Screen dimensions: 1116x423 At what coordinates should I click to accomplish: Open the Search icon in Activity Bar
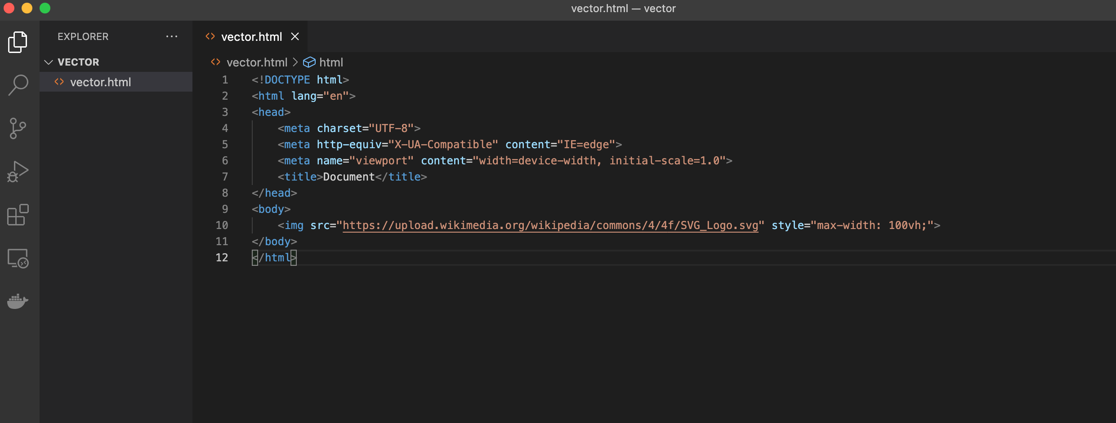click(x=18, y=84)
